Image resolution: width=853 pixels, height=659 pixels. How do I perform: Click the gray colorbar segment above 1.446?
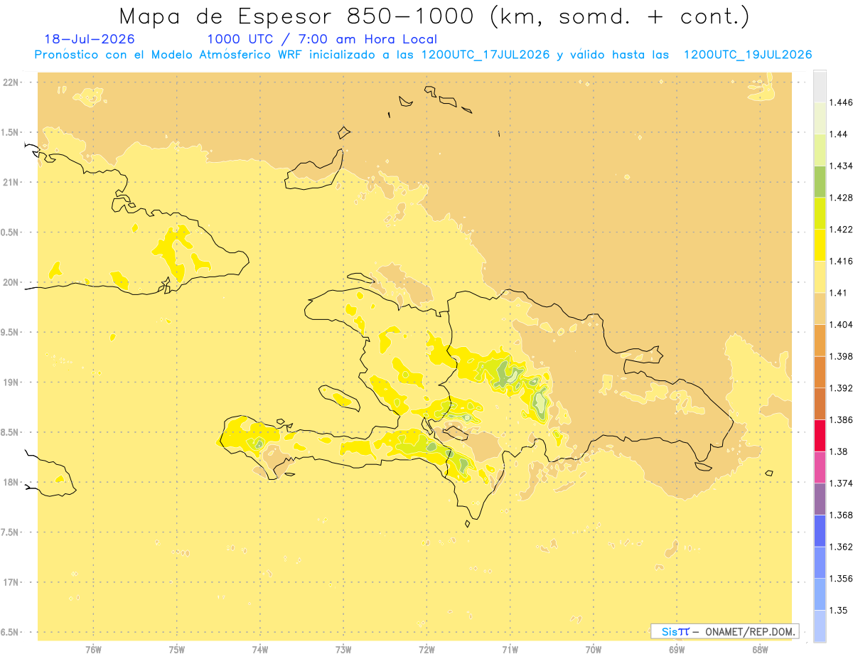click(x=820, y=86)
